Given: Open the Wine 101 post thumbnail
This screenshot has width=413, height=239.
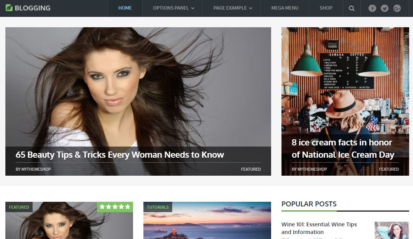Looking at the screenshot, I should 392,230.
